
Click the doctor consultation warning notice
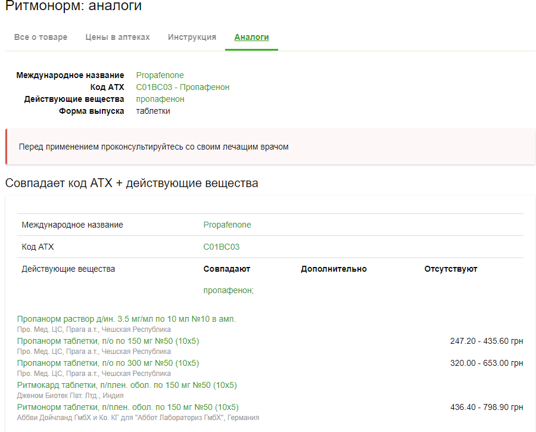(270, 147)
